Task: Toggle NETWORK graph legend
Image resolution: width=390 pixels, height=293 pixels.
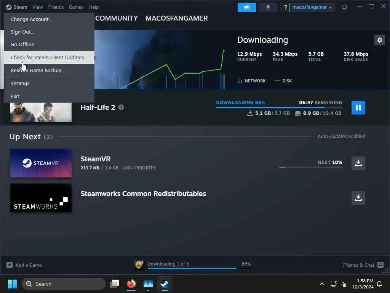Action: (x=252, y=81)
